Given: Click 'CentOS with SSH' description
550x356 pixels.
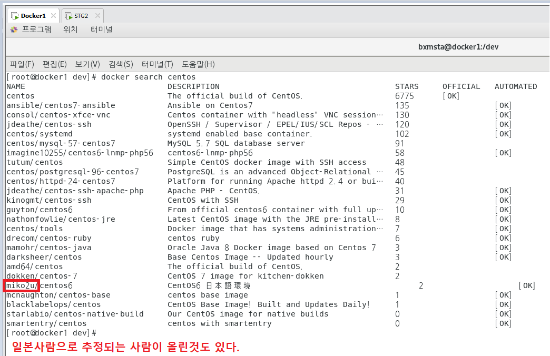Looking at the screenshot, I should point(203,200).
